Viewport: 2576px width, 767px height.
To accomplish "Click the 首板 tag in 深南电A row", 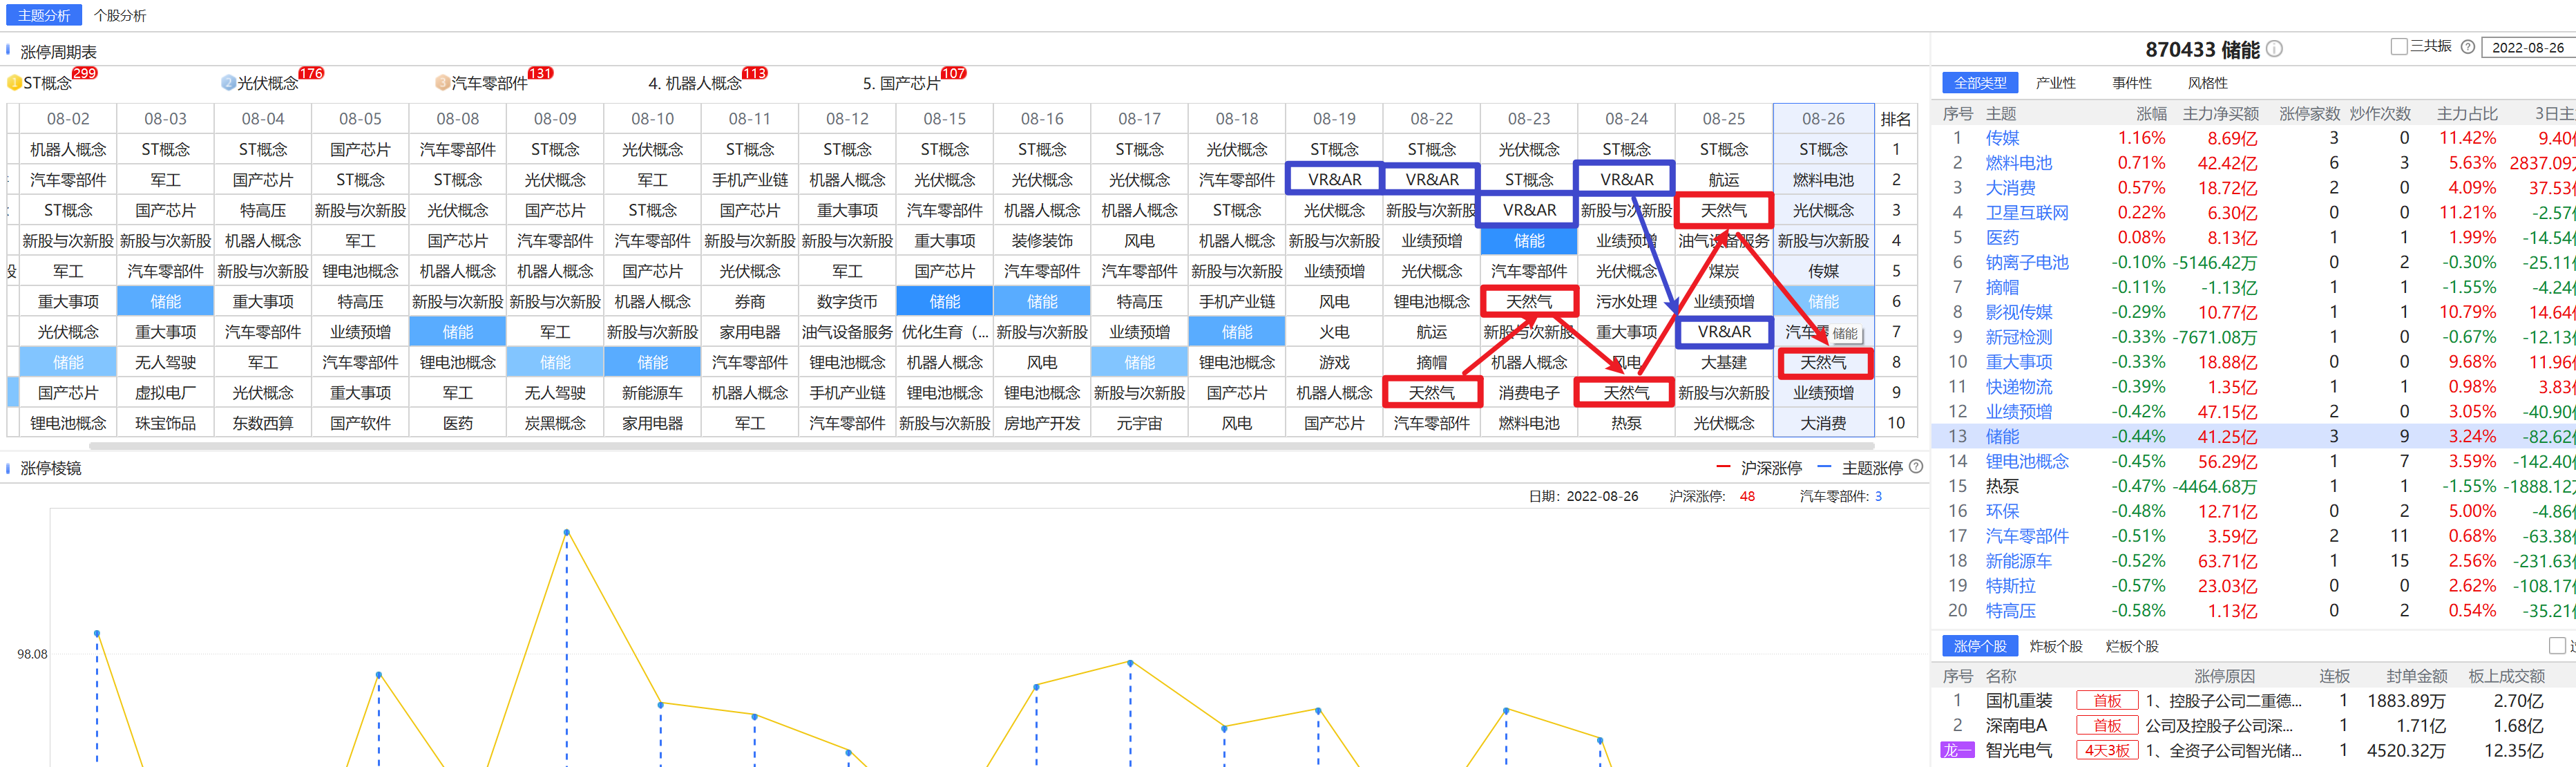I will click(2107, 726).
